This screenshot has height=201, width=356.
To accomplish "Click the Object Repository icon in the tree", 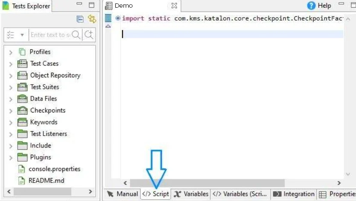I will tap(23, 75).
